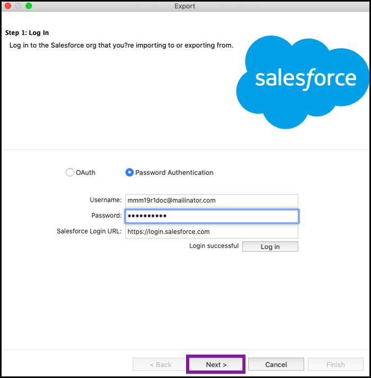Cancel the Export wizard
The image size is (371, 378).
click(276, 364)
